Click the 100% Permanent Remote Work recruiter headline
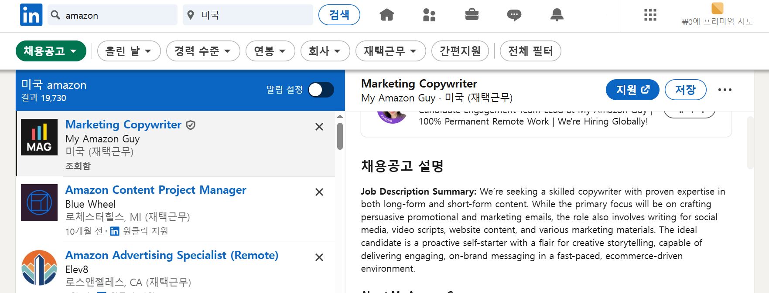This screenshot has height=293, width=769. (x=533, y=121)
